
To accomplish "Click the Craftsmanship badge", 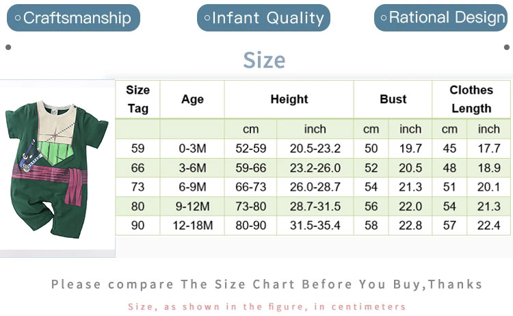I will click(x=73, y=18).
